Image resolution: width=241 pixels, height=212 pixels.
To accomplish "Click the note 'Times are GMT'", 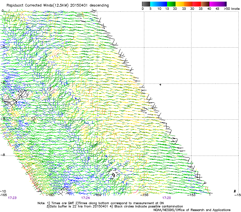I will 63,203.
